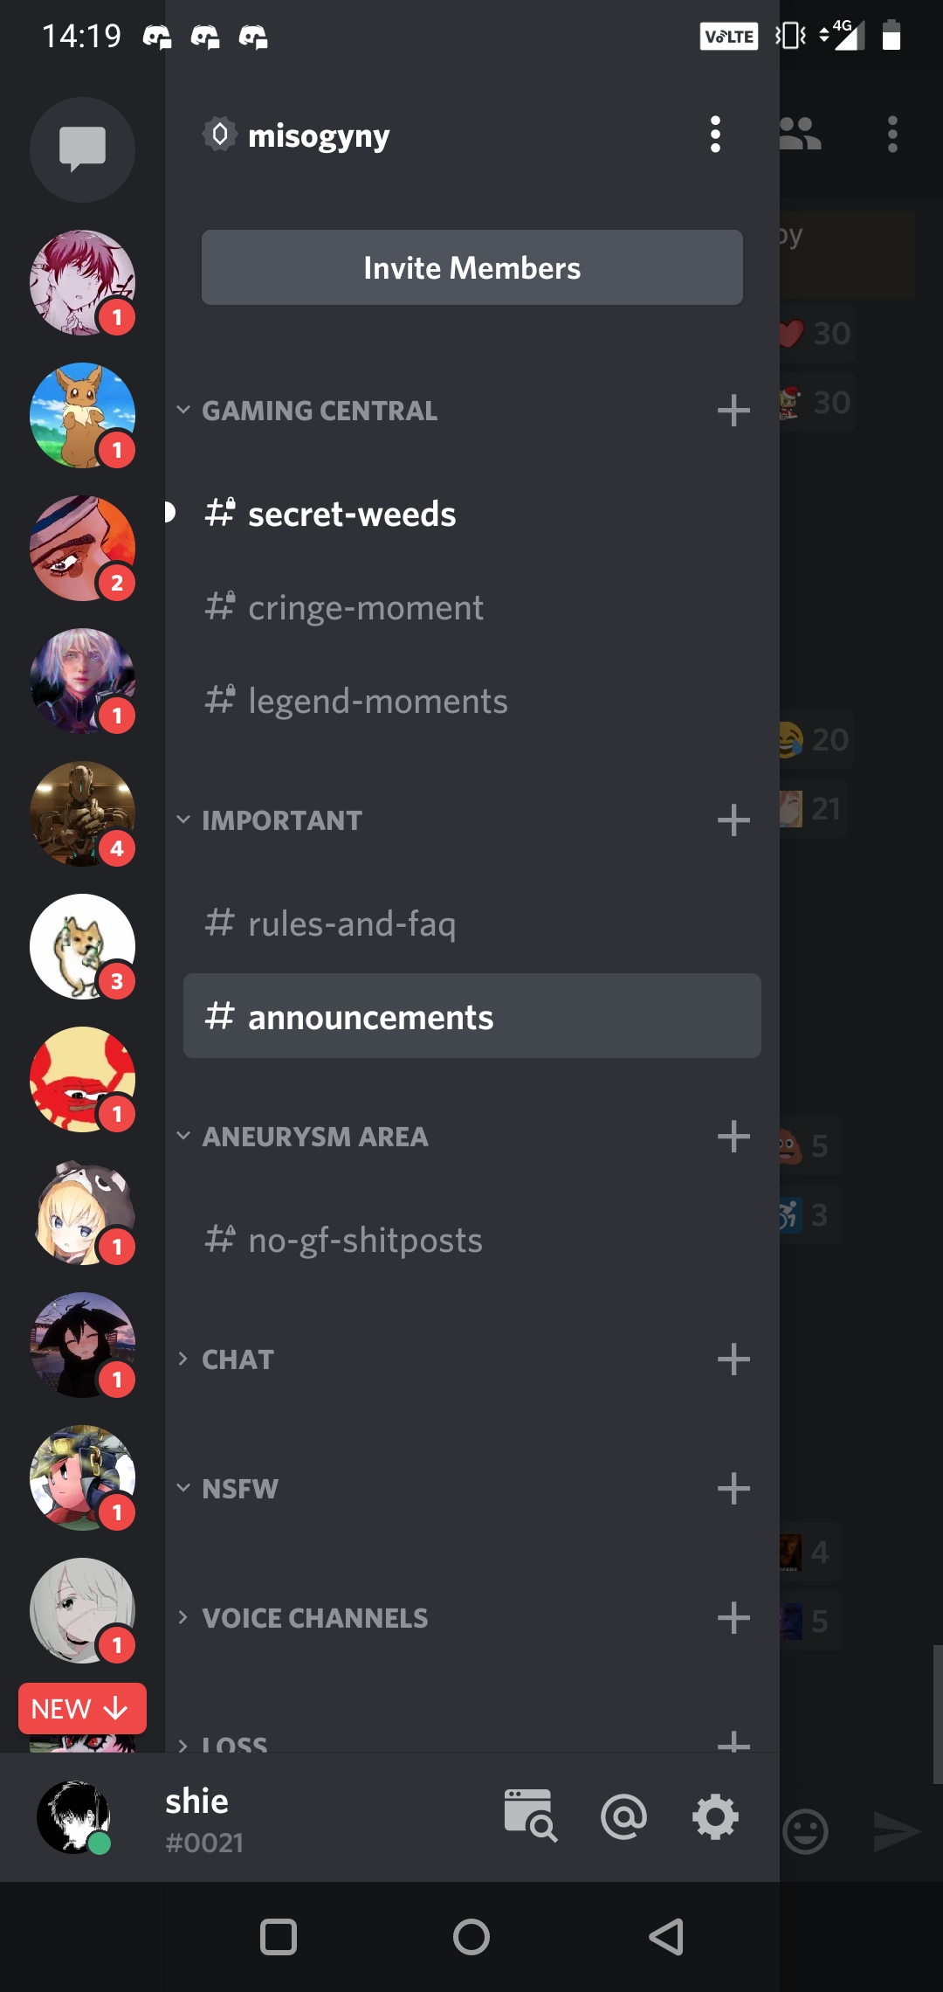943x1992 pixels.
Task: Tap the Android home navigation button
Action: coord(471,1937)
